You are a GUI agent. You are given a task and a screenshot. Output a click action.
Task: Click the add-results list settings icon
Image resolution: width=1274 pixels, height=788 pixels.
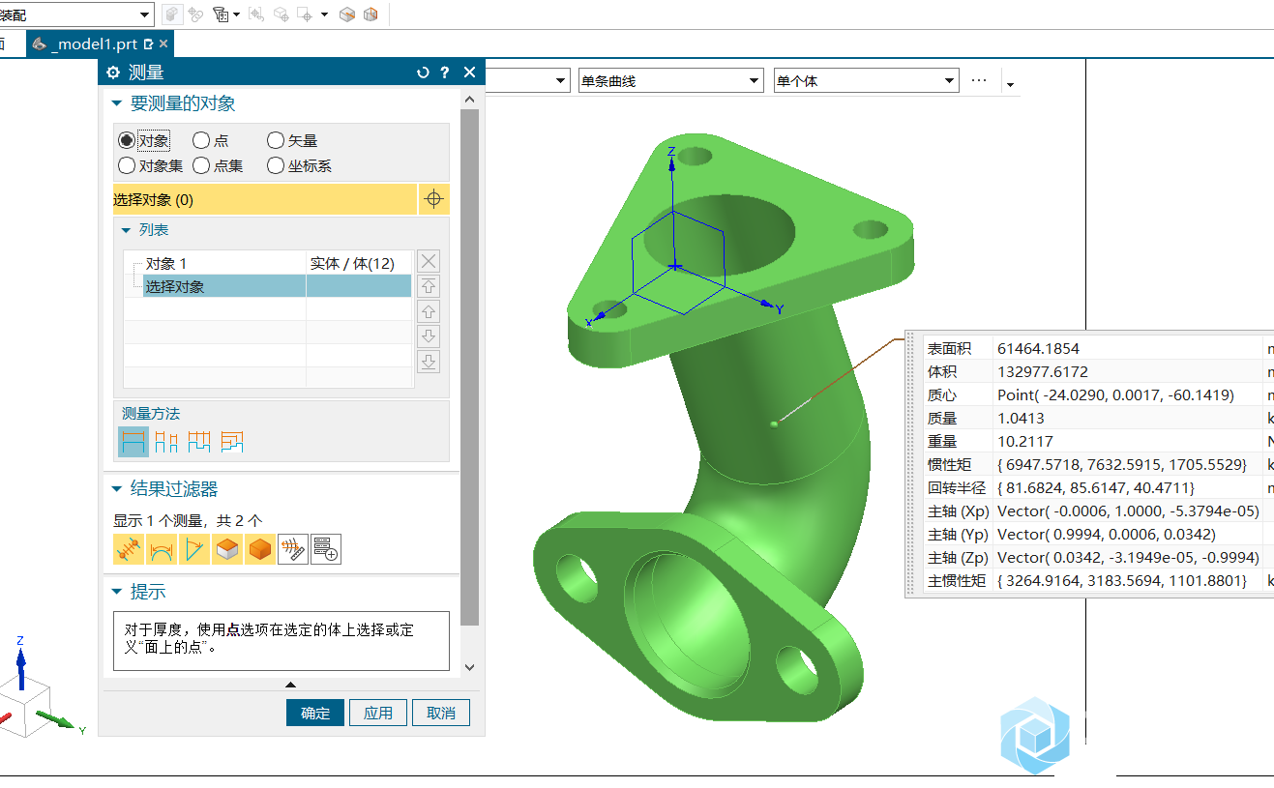pyautogui.click(x=326, y=549)
